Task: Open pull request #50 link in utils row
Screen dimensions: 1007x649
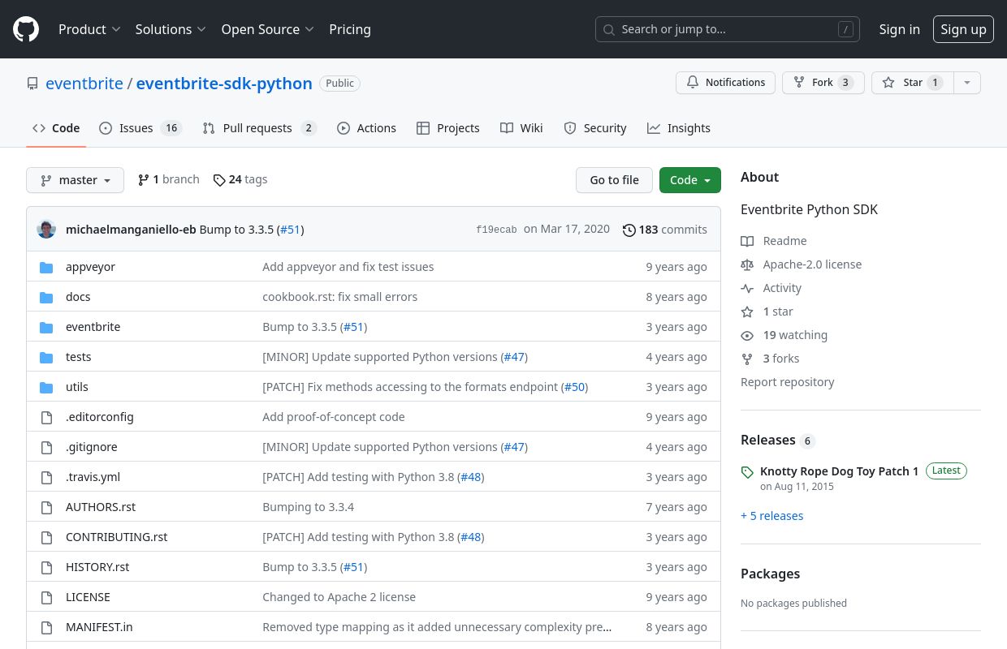Action: point(574,387)
